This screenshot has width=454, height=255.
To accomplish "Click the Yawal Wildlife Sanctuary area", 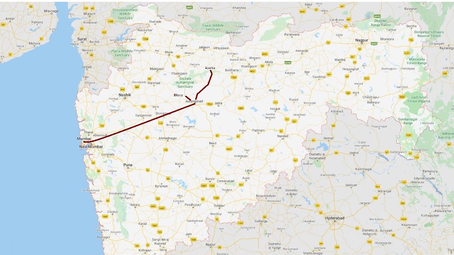I will tap(213, 27).
